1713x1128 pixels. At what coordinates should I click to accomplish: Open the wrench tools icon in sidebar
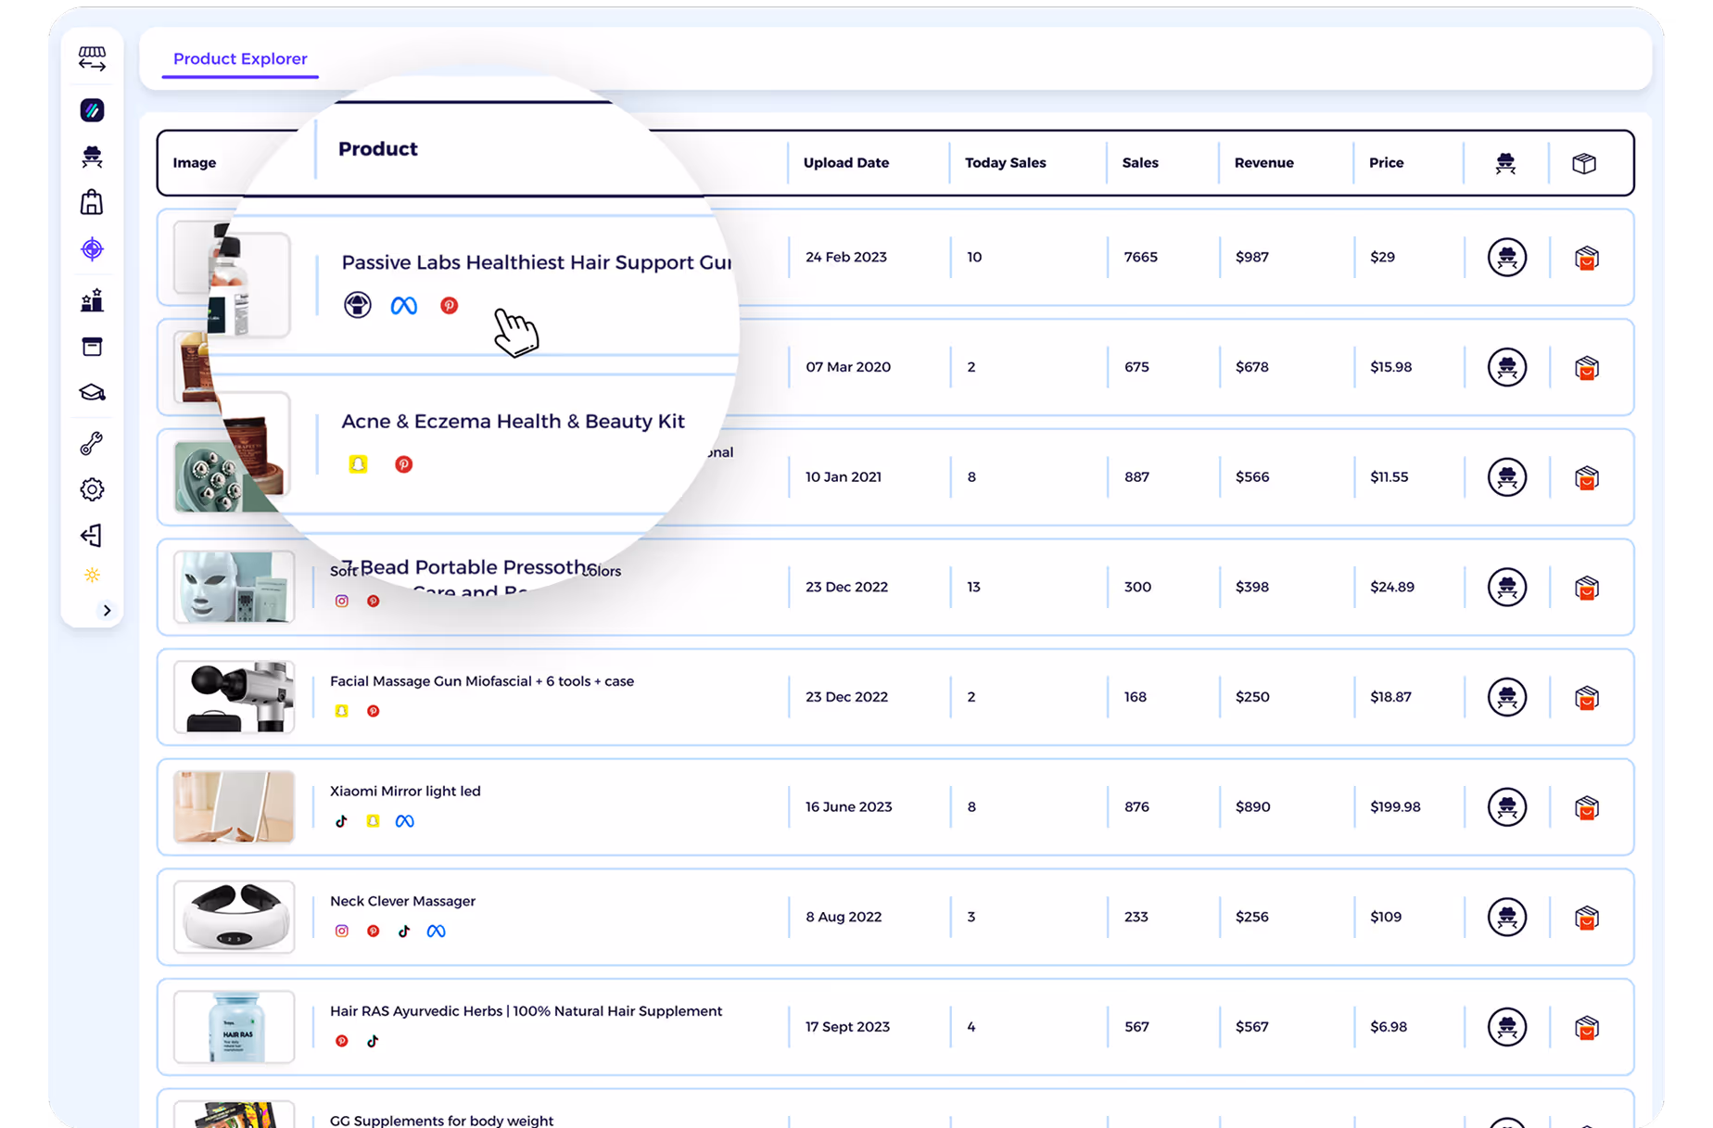point(92,443)
